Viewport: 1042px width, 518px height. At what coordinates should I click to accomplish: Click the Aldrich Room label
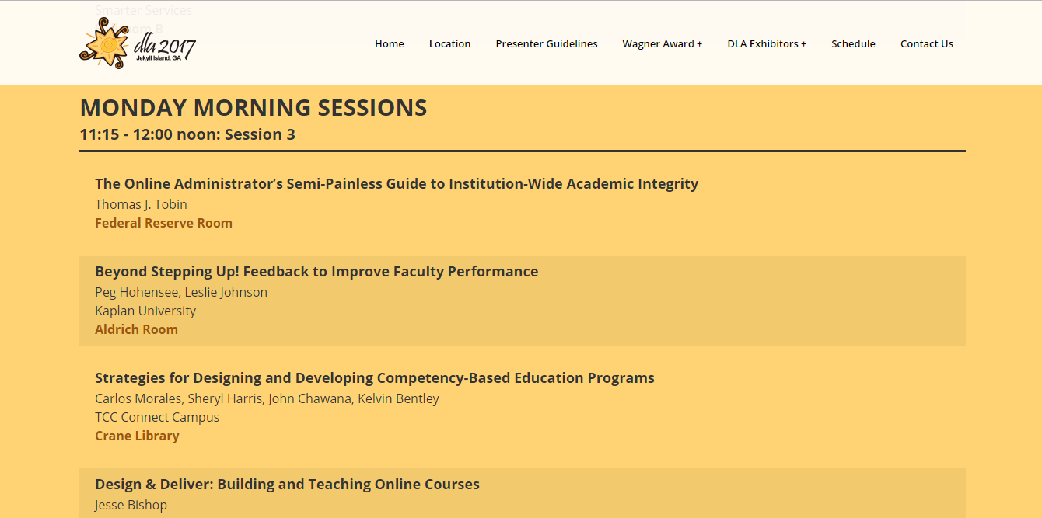[x=136, y=329]
